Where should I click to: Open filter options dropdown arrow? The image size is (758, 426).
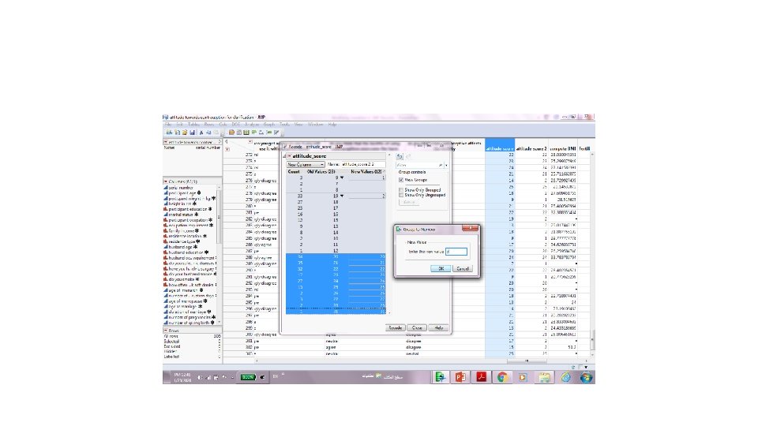pos(446,165)
